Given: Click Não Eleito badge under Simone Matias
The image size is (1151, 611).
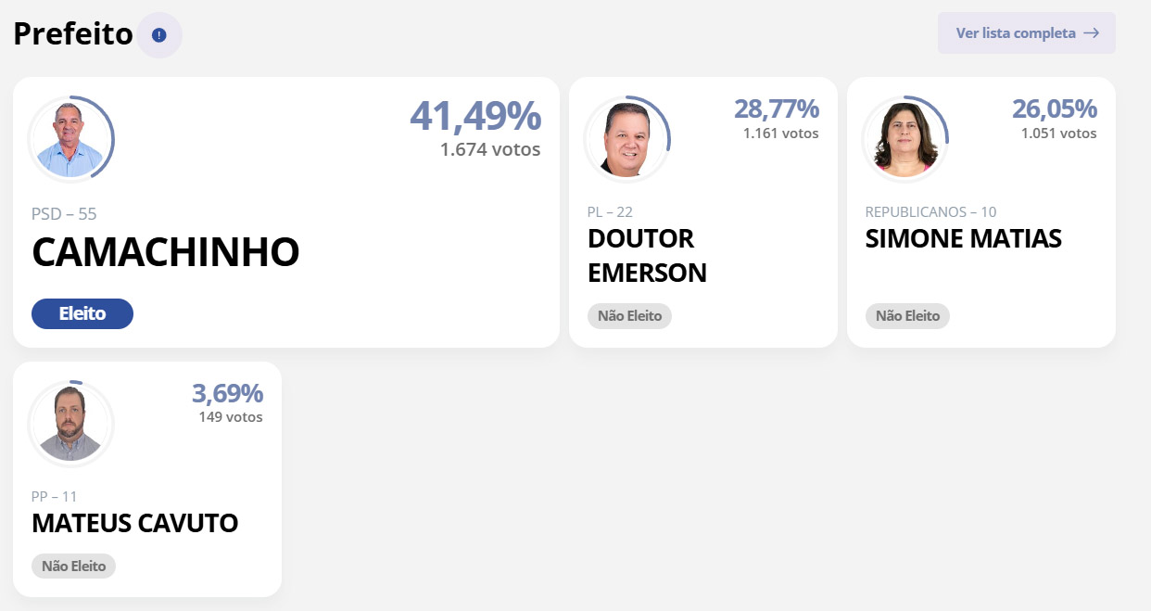Looking at the screenshot, I should pos(907,316).
